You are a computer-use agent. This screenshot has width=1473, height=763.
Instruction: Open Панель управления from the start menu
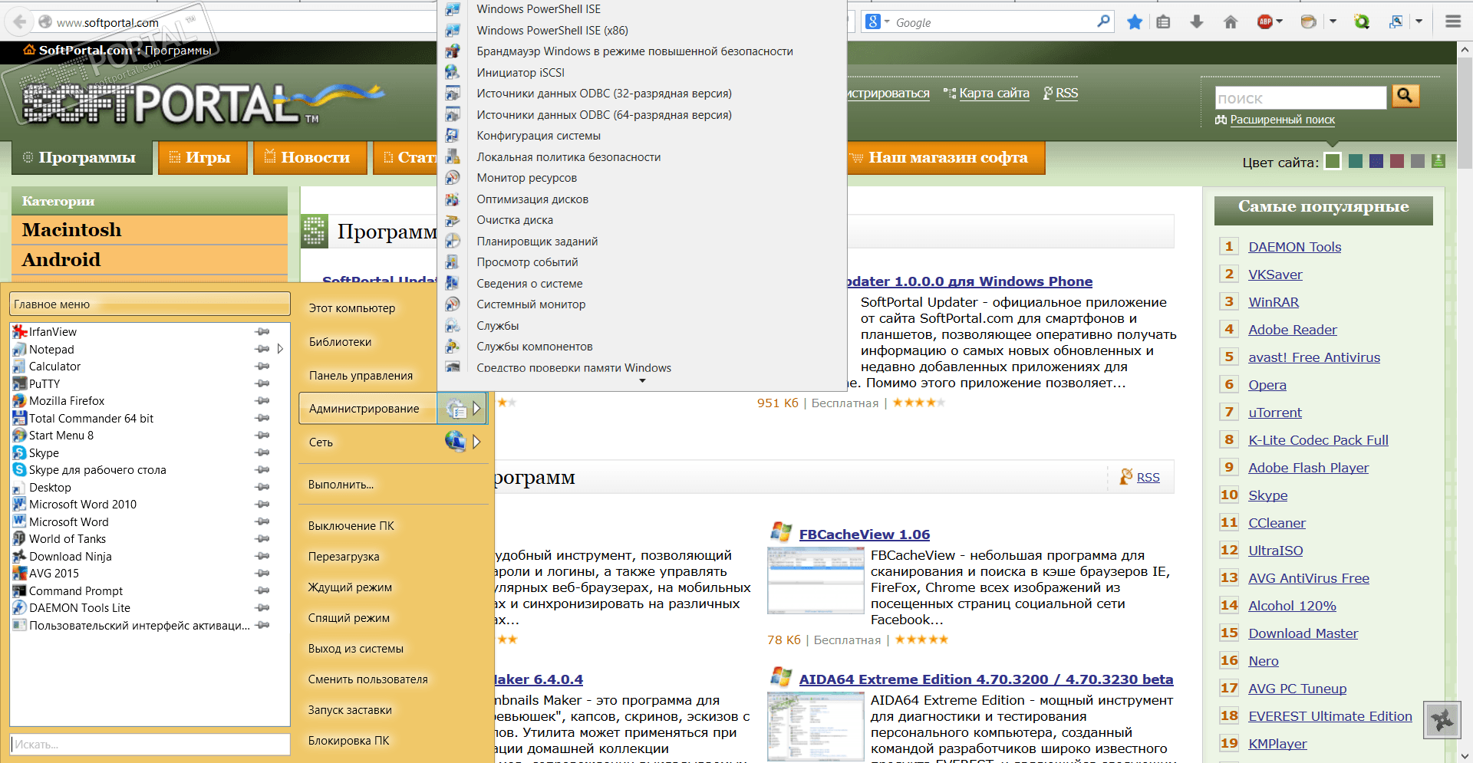pos(361,376)
